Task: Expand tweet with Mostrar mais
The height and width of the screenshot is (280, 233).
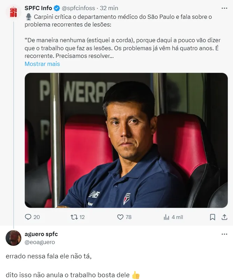Action: pos(42,64)
